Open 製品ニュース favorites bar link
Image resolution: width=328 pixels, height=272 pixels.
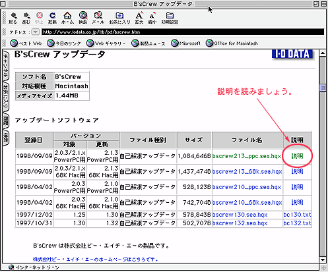click(x=148, y=43)
